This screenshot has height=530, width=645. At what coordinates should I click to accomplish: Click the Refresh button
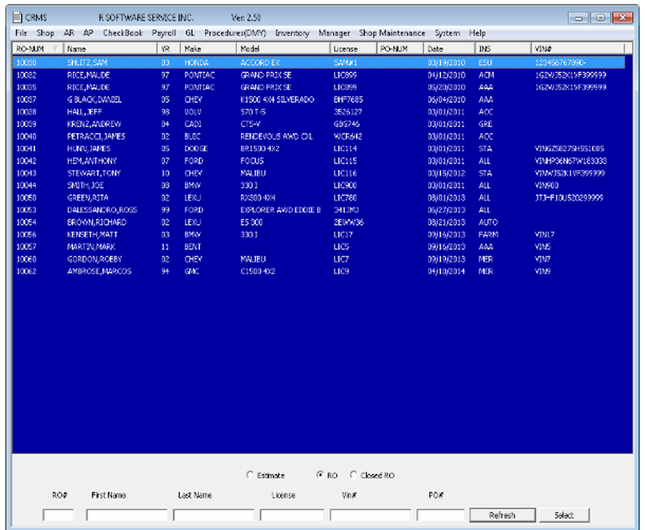coord(502,515)
